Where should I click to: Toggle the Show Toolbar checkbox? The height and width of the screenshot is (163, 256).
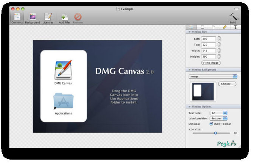[x=211, y=124]
